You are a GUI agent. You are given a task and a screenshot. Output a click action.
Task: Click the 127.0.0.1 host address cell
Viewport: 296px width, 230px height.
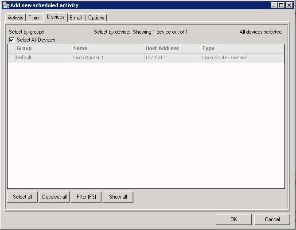coord(156,57)
